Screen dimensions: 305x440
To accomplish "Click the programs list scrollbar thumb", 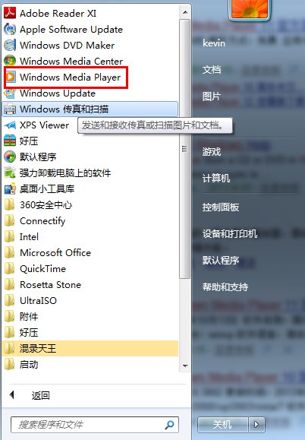I will (x=185, y=149).
